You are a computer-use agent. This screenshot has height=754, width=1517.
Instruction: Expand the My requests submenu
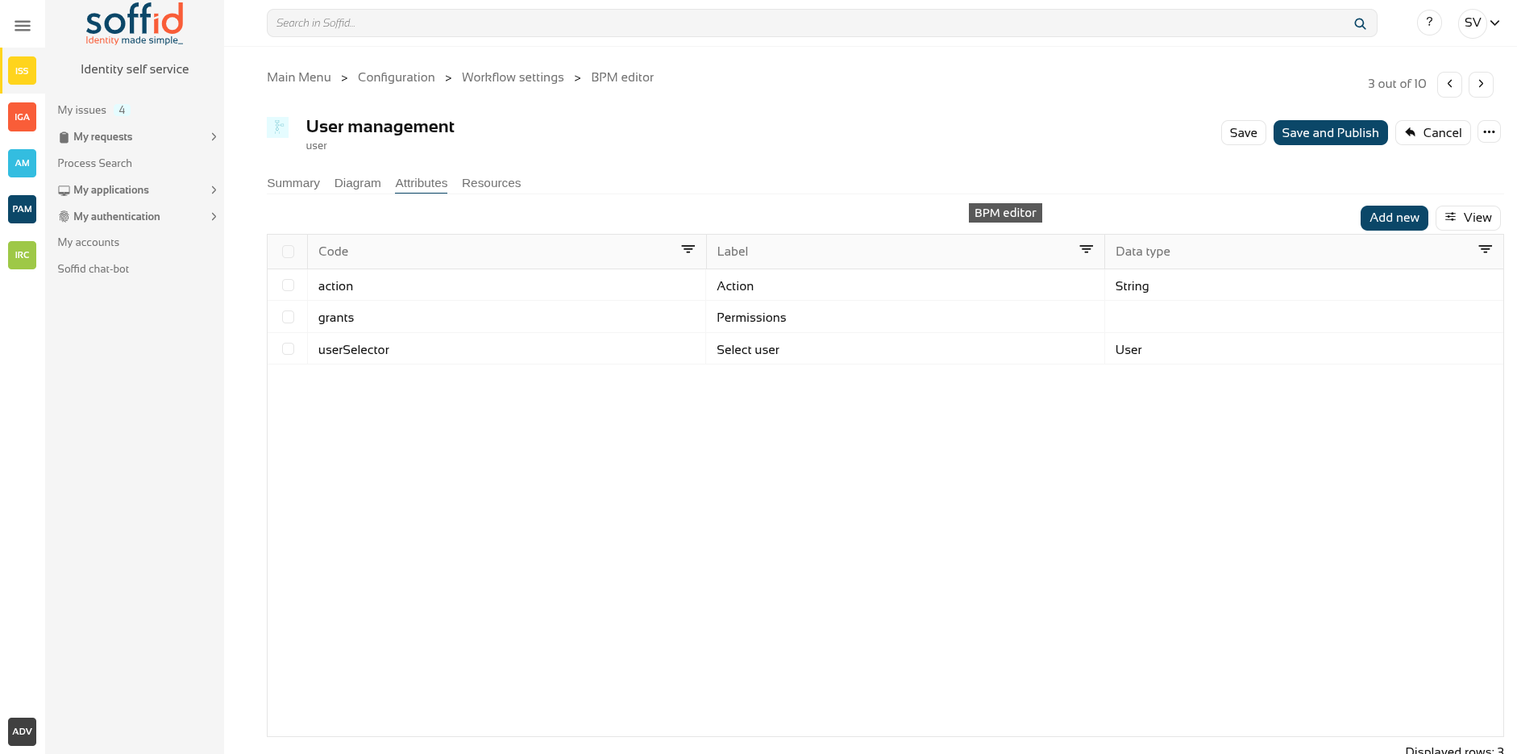214,137
